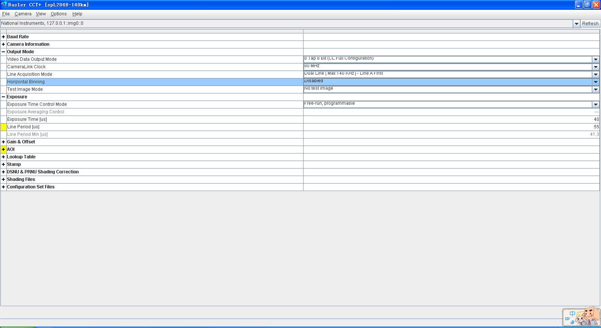Collapse the Exposure group
Viewport: 601px width, 328px height.
coord(3,97)
